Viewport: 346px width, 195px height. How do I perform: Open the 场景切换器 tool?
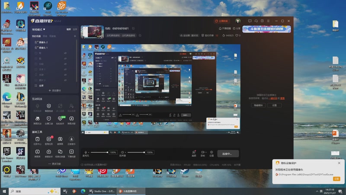[x=60, y=152]
